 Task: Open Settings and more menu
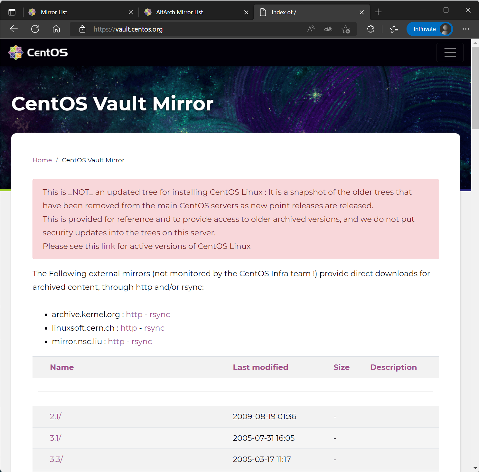(466, 29)
